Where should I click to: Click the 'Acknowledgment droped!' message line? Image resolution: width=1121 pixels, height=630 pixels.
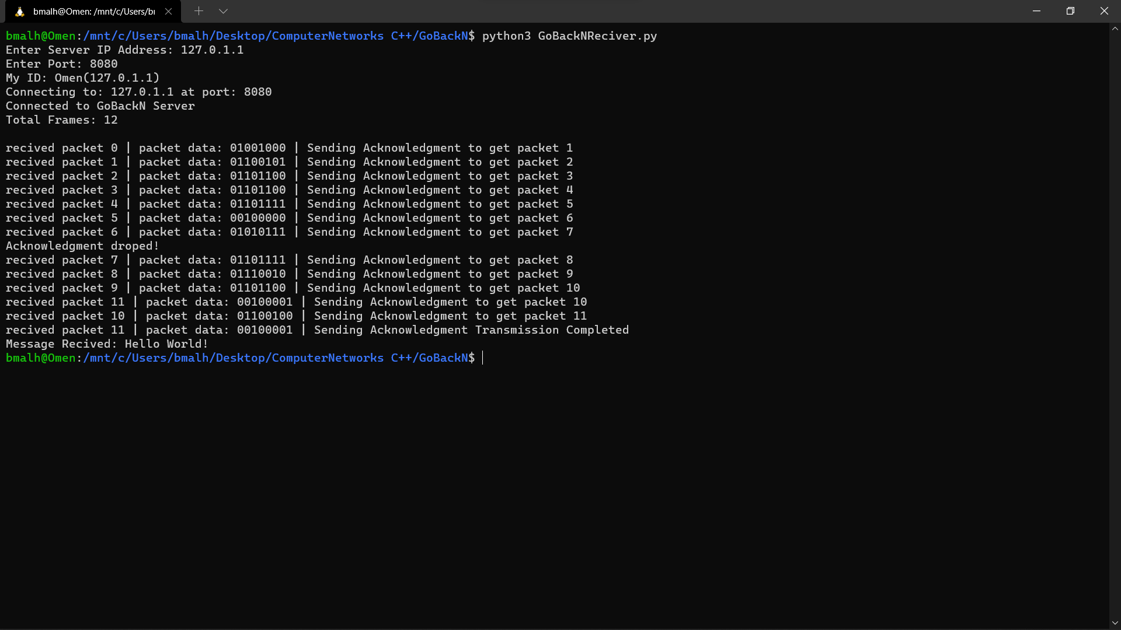pos(82,246)
